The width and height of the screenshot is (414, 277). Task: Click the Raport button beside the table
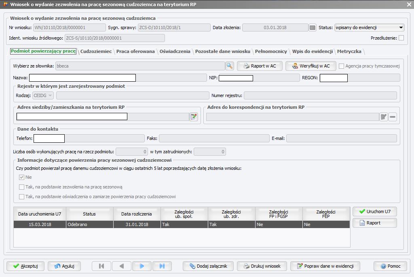tap(375, 223)
